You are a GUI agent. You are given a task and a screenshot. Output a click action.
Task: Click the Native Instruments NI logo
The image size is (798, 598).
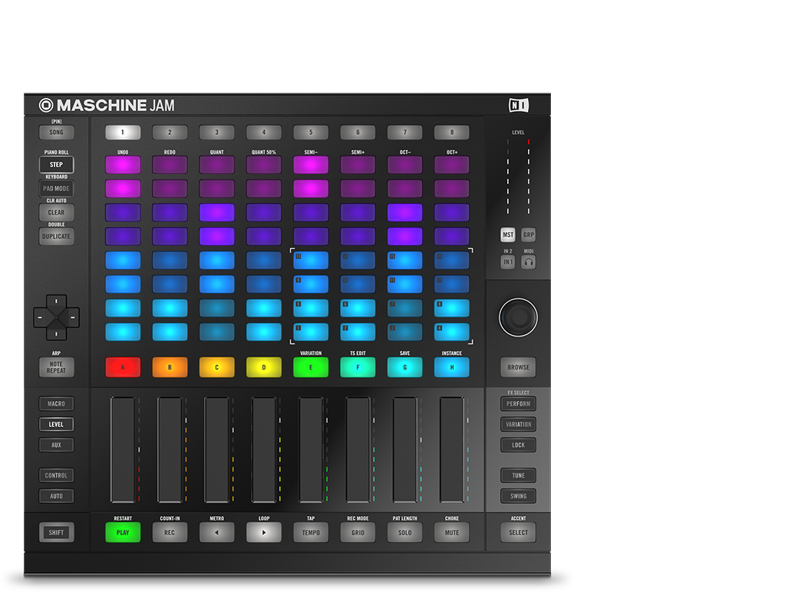point(519,105)
